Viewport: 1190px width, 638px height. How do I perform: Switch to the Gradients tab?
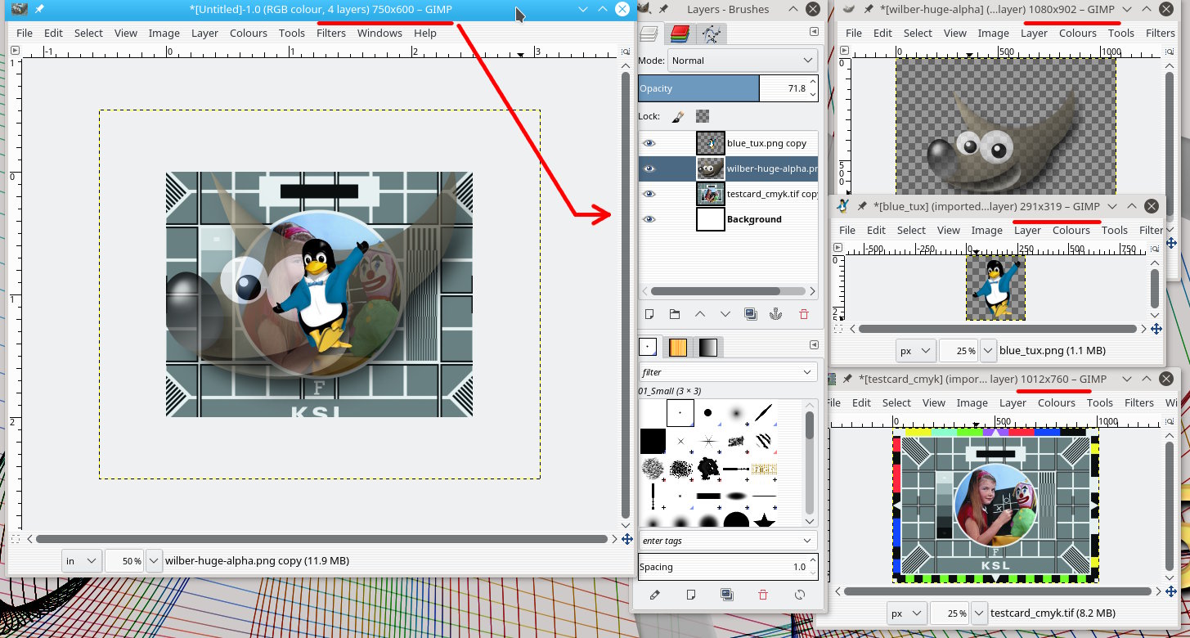click(707, 347)
